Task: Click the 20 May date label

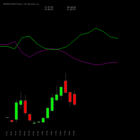Action: point(74,133)
